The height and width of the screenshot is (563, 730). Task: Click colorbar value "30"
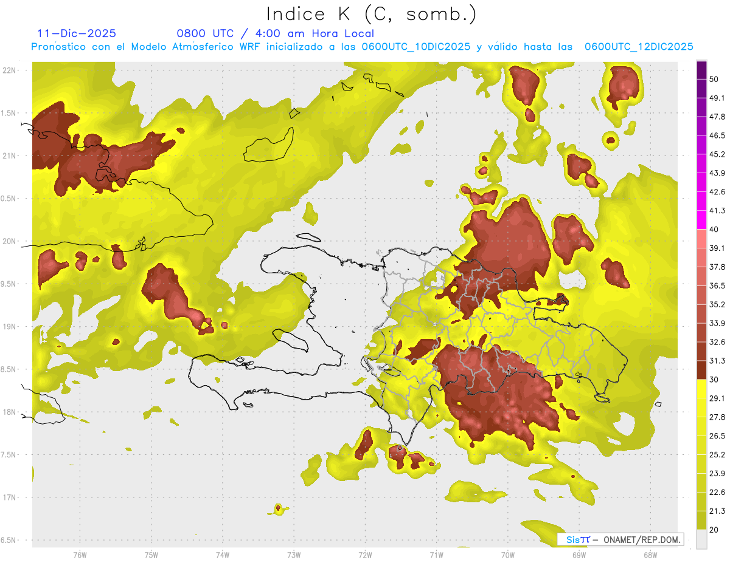(x=715, y=380)
